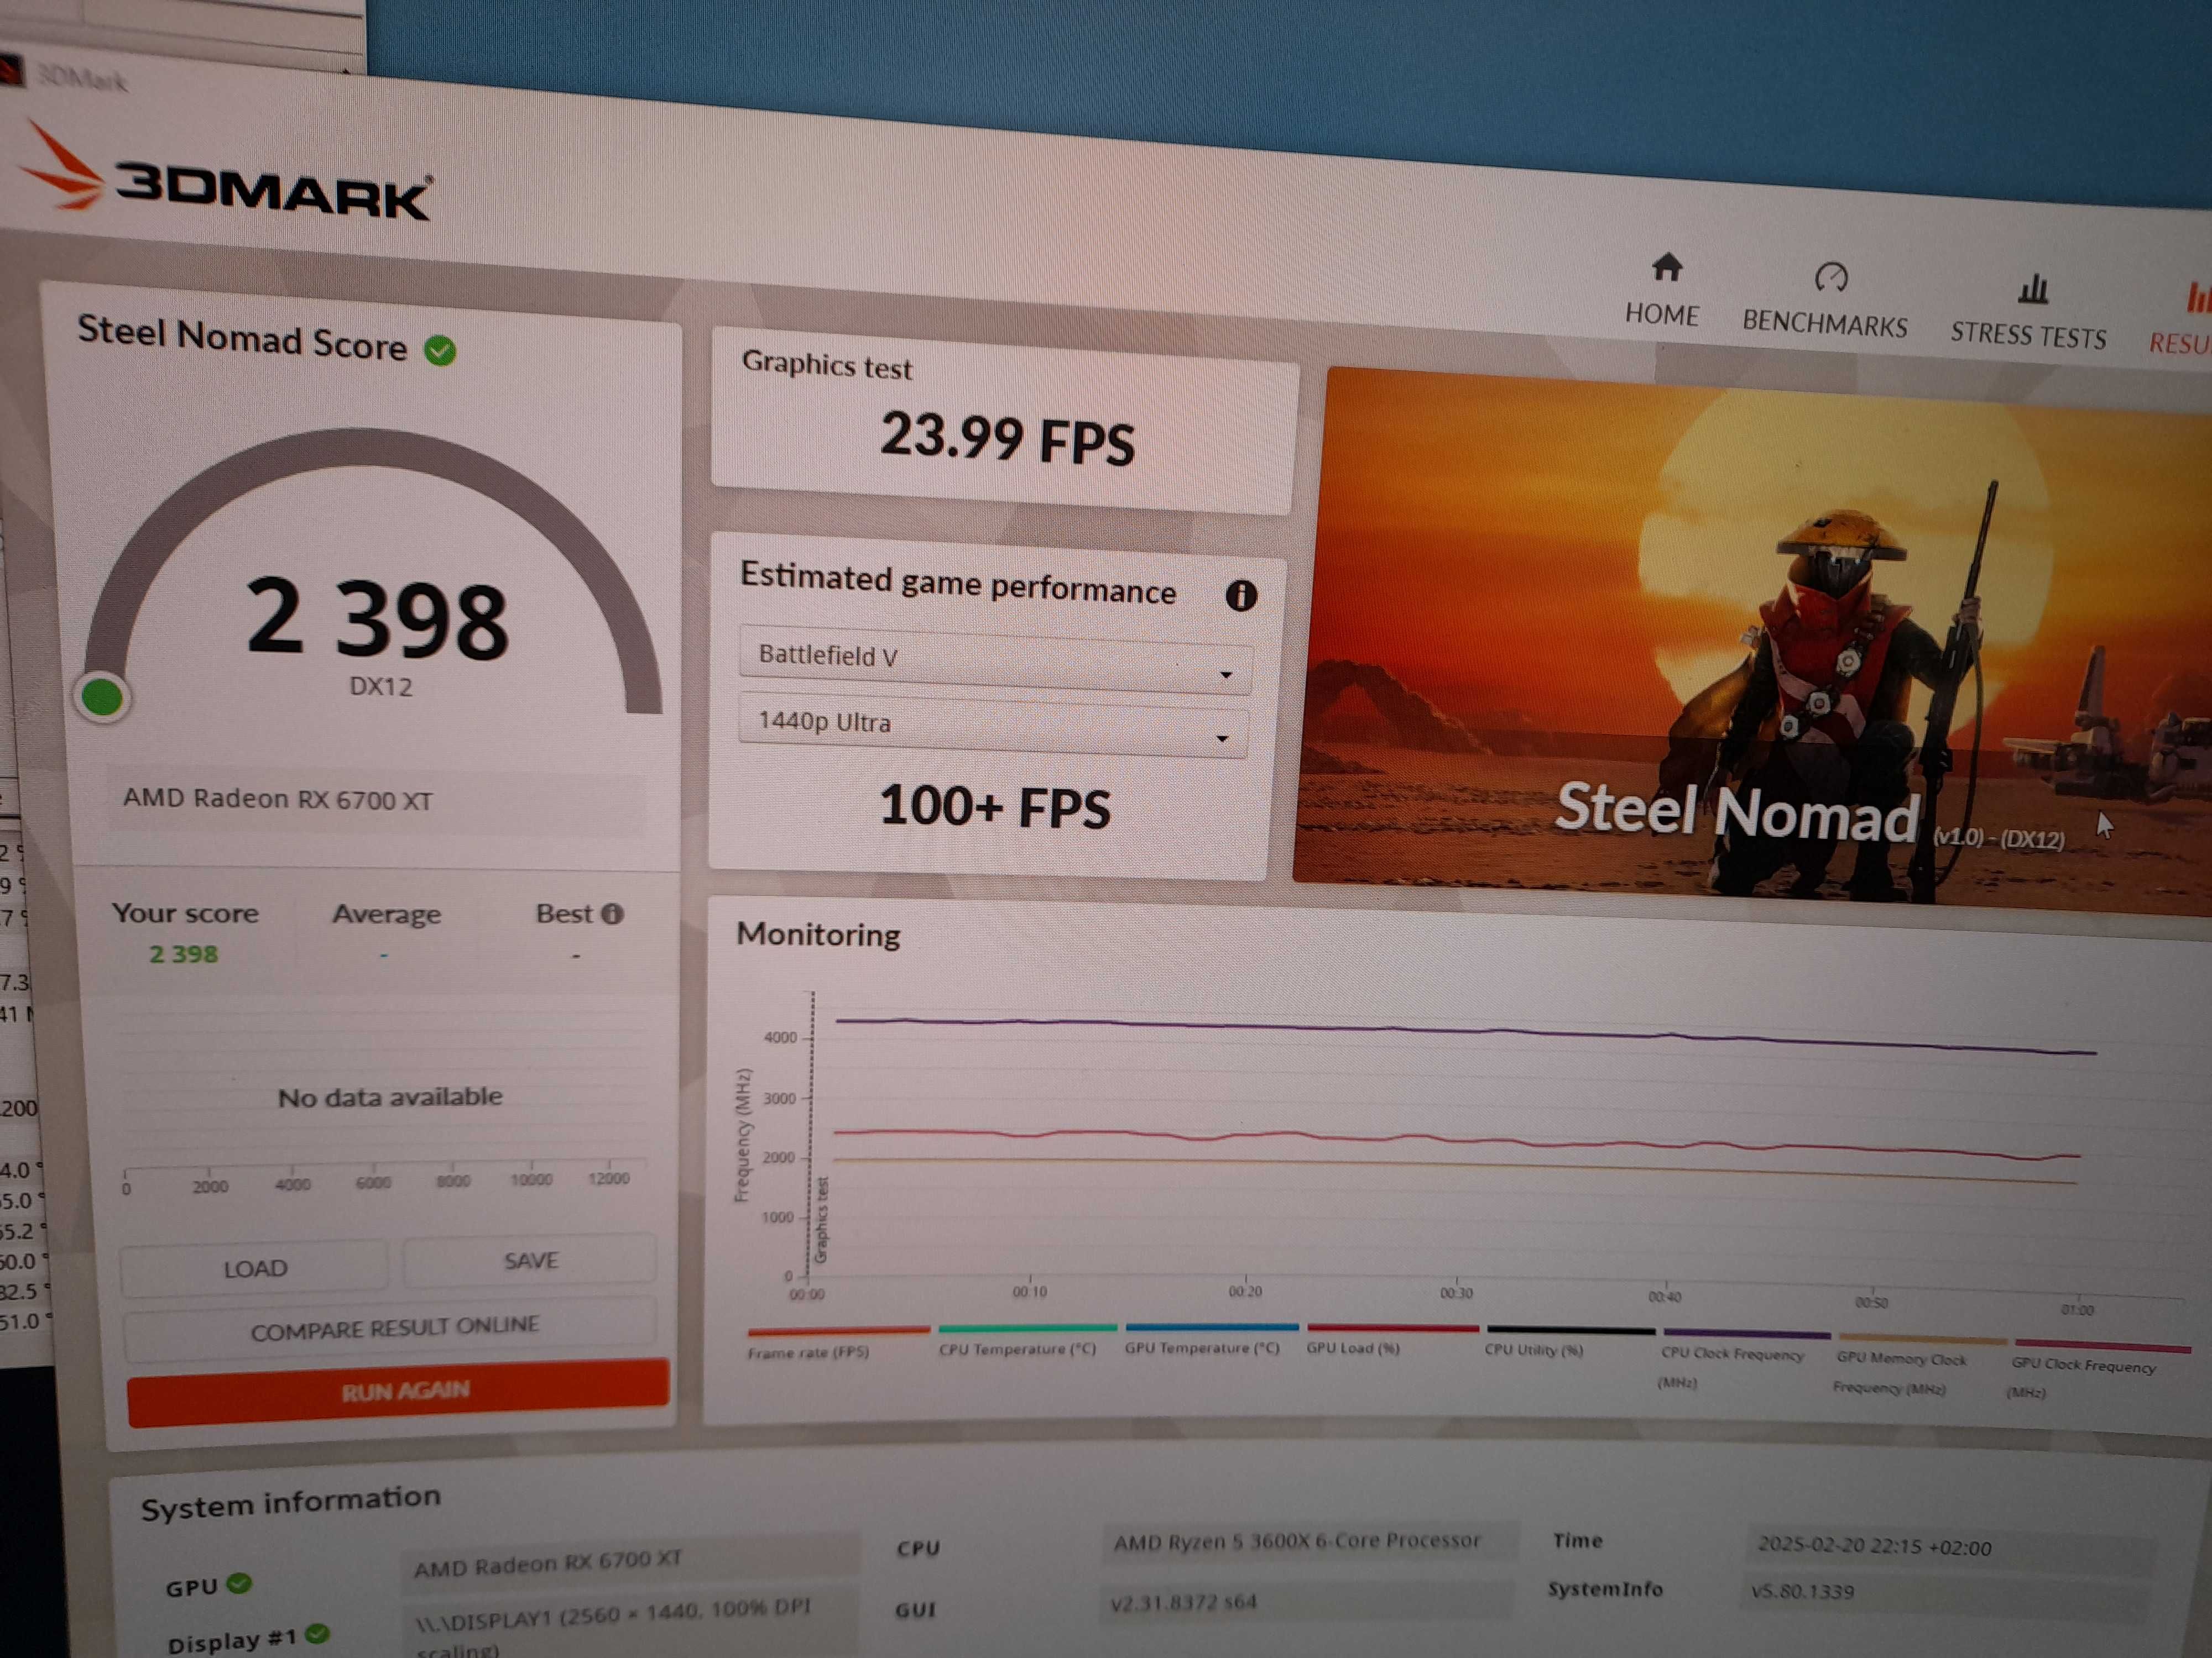Click the Your score value 2 398

click(183, 954)
